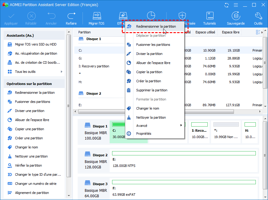The height and width of the screenshot is (200, 268).
Task: Select Créer la partition menu entry
Action: [x=155, y=81]
